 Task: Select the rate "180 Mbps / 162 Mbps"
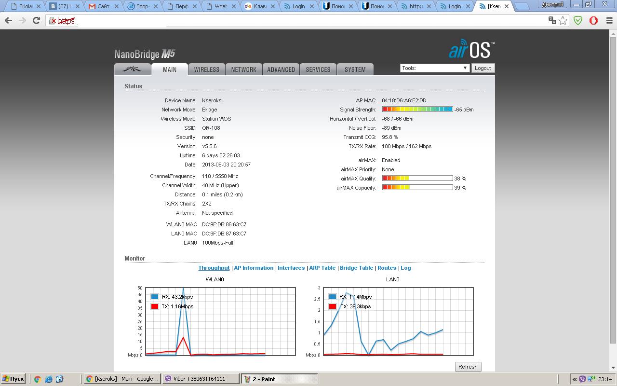pyautogui.click(x=406, y=146)
